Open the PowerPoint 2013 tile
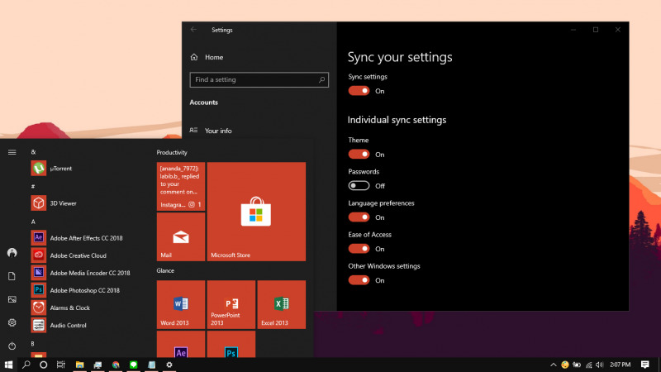 231,304
